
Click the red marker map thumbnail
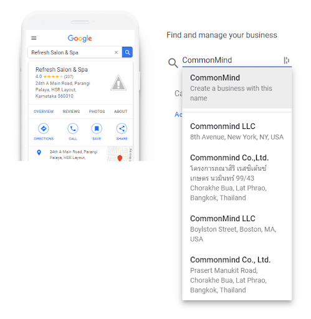tap(120, 154)
